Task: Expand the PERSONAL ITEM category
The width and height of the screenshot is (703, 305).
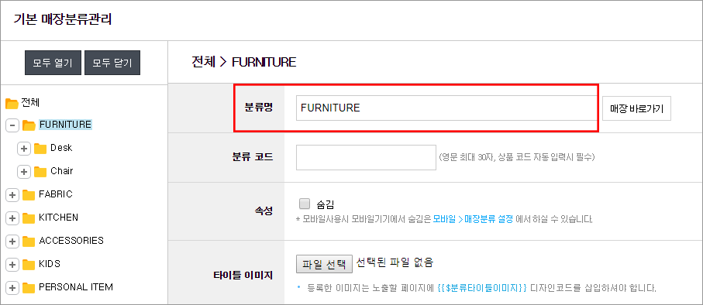Action: pyautogui.click(x=12, y=287)
